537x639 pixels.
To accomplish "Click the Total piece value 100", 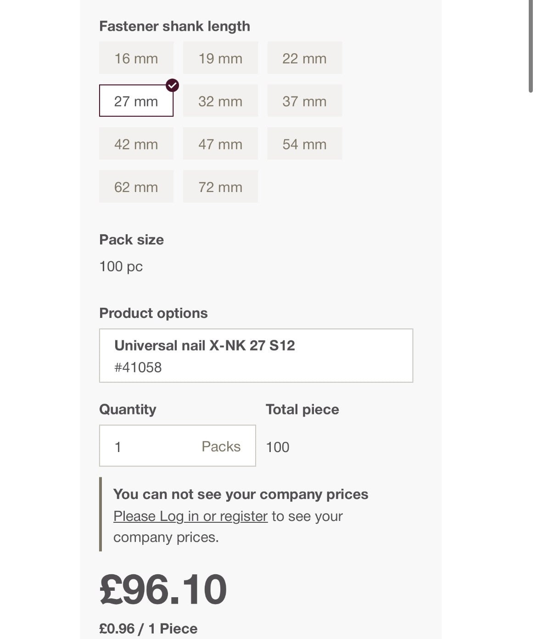I will [x=278, y=447].
